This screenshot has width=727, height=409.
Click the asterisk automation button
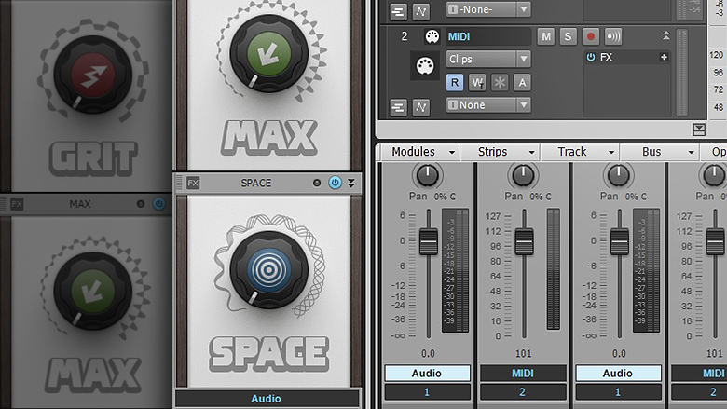500,82
